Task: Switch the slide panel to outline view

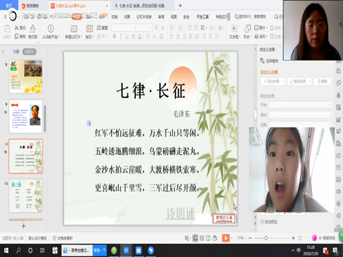Action: (16, 51)
